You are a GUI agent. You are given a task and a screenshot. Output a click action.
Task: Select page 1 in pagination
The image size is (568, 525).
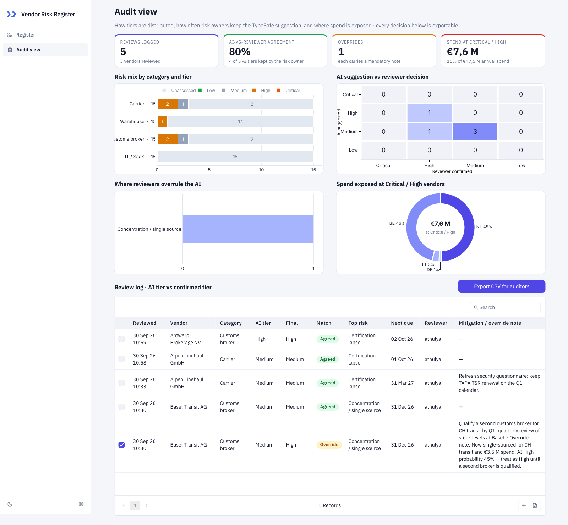click(x=135, y=505)
